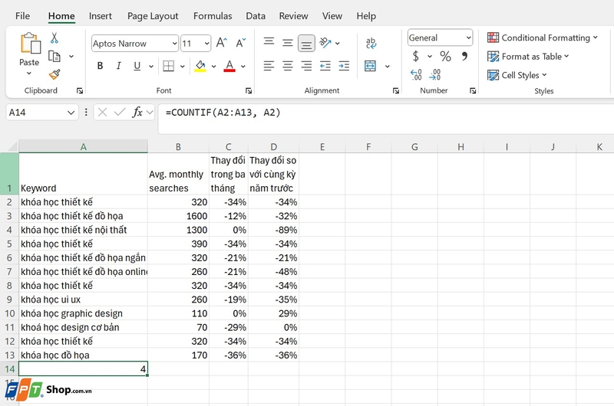614x406 pixels.
Task: Expand the Name Box dropdown arrow
Action: click(x=71, y=113)
